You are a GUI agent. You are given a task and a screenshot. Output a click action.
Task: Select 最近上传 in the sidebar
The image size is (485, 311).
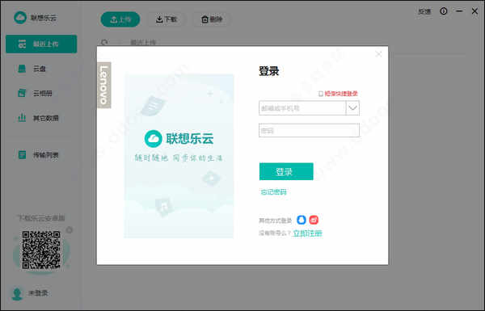(x=41, y=44)
